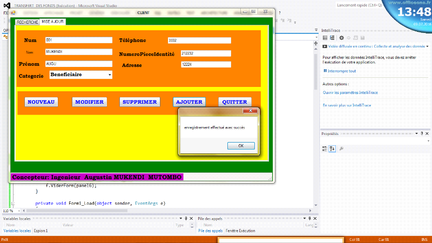The height and width of the screenshot is (243, 432).
Task: Open IntelliTrace settings gear icon
Action: pos(341,38)
